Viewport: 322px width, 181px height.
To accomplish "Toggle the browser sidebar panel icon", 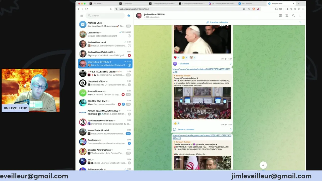I will pyautogui.click(x=287, y=9).
